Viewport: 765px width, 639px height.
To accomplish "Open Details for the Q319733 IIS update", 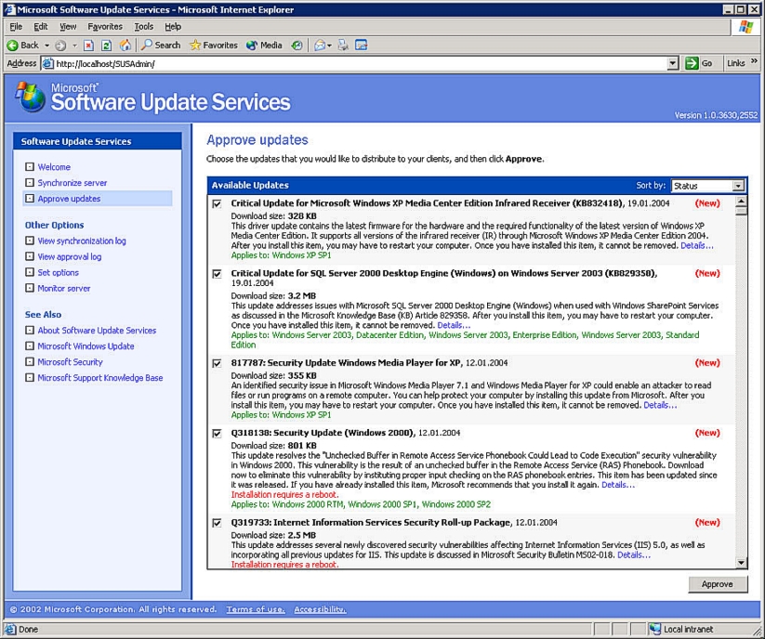I will click(634, 554).
